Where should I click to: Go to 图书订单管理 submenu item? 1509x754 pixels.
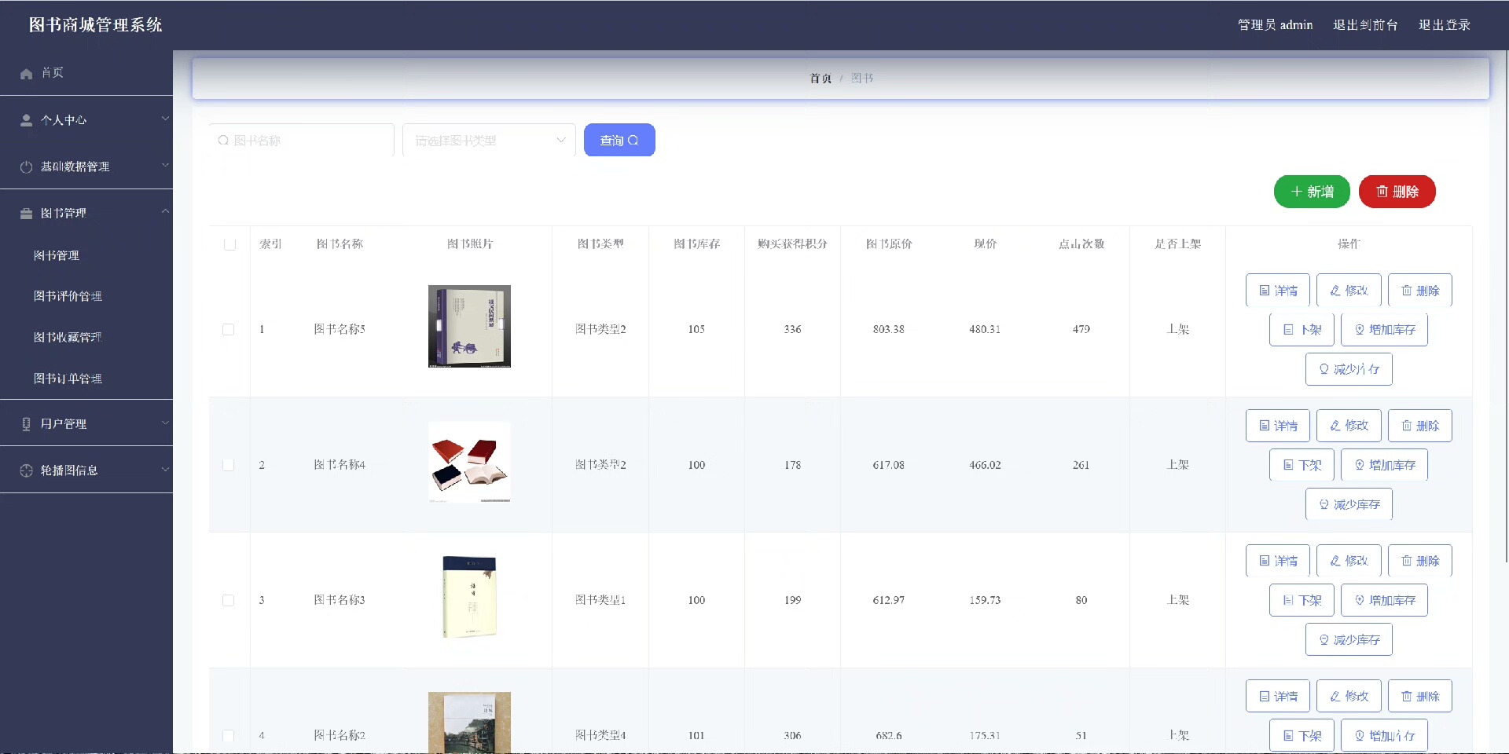pos(68,379)
